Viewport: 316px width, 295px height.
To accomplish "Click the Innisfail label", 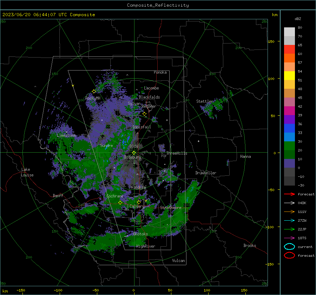I will point(141,127).
